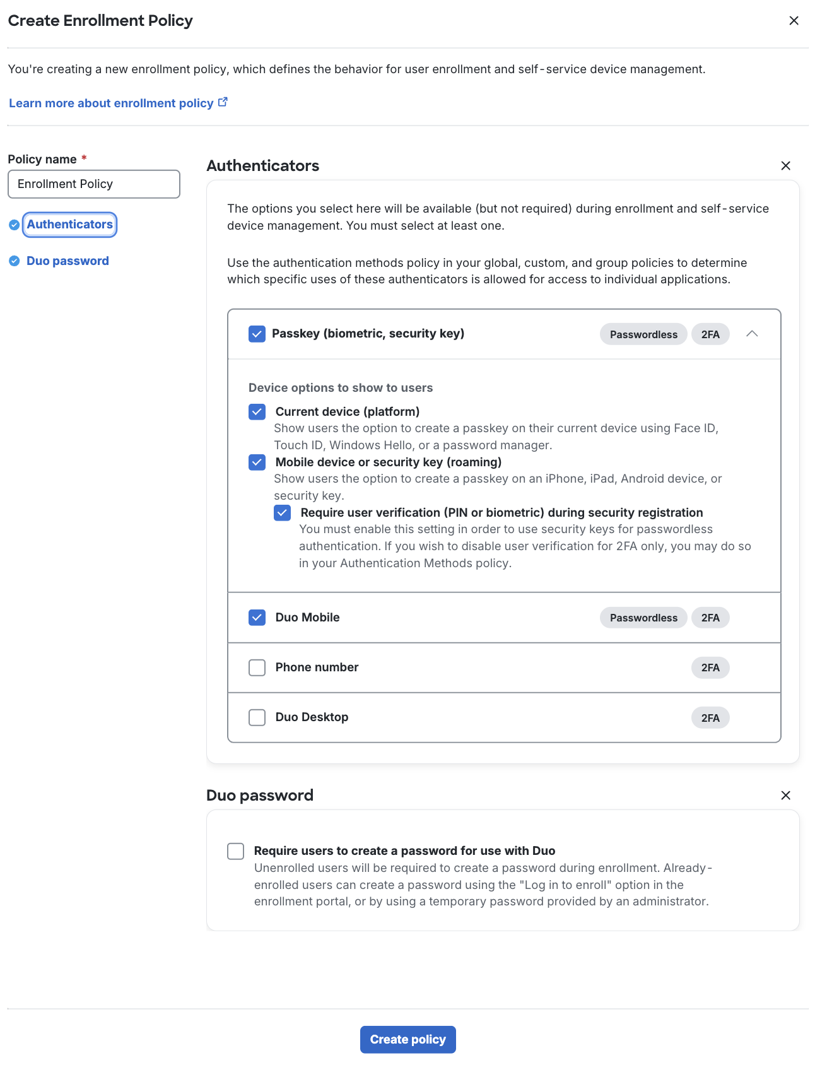Viewport: 815px width, 1065px height.
Task: Click the Passwordless badge on the Passkey row
Action: pyautogui.click(x=643, y=334)
